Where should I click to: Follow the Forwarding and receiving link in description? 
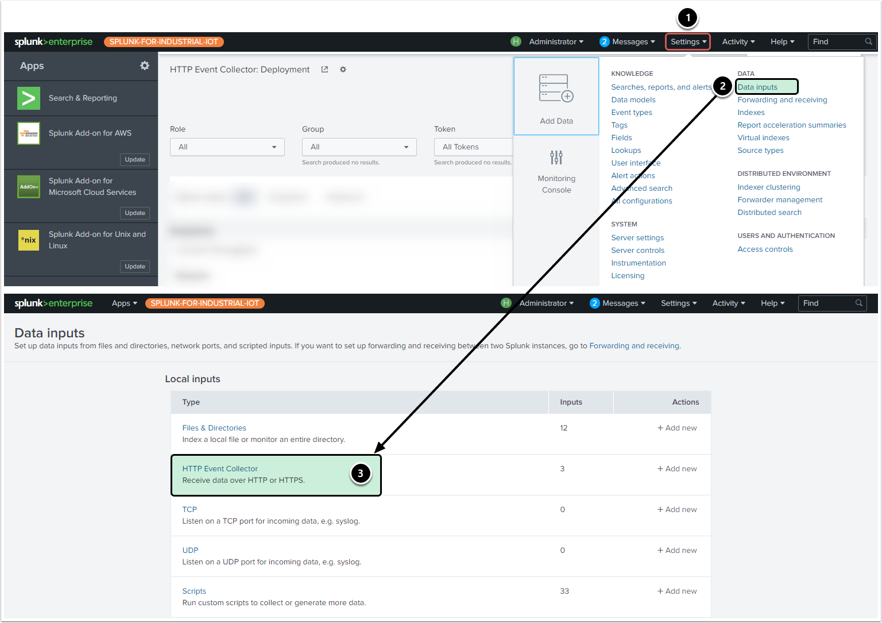(635, 346)
